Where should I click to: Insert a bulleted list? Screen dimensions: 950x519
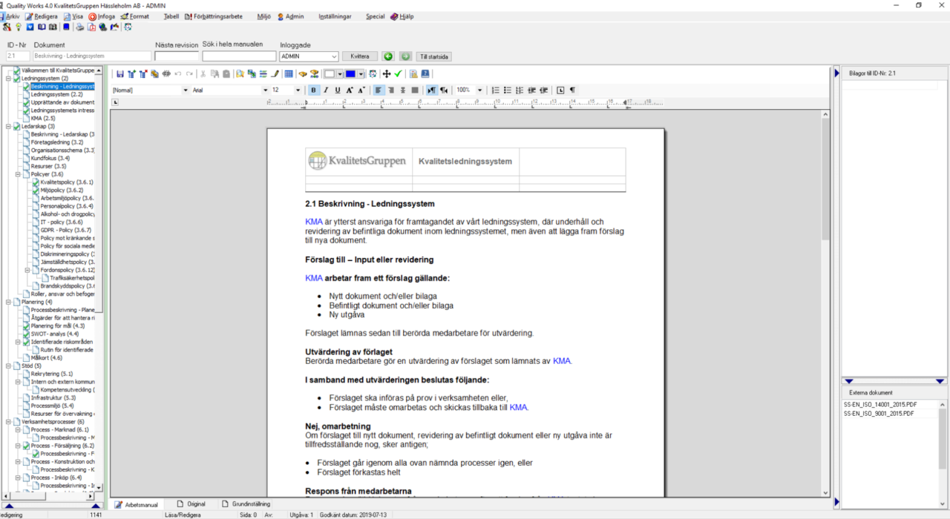click(x=508, y=90)
